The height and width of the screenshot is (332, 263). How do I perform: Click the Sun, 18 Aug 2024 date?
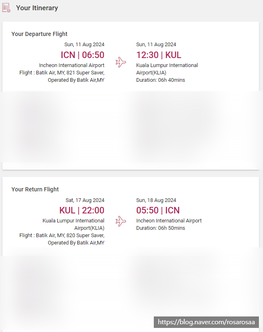[156, 200]
